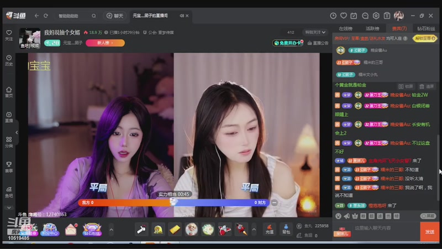Switch to 钻石粉丝 tab

click(x=426, y=29)
